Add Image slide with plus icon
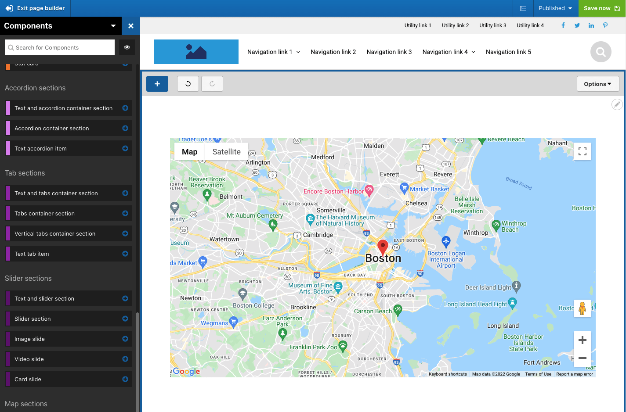Viewport: 626px width, 412px height. (x=125, y=339)
